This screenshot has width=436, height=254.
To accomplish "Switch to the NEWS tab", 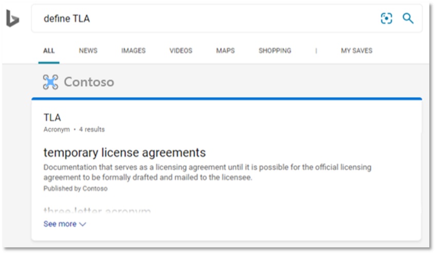I will coord(88,51).
